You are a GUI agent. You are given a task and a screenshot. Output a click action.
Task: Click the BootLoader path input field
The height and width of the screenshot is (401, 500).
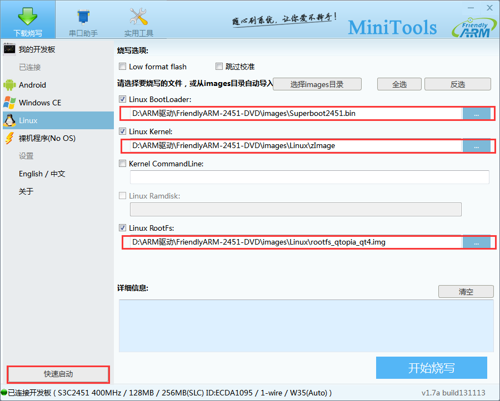(x=296, y=114)
